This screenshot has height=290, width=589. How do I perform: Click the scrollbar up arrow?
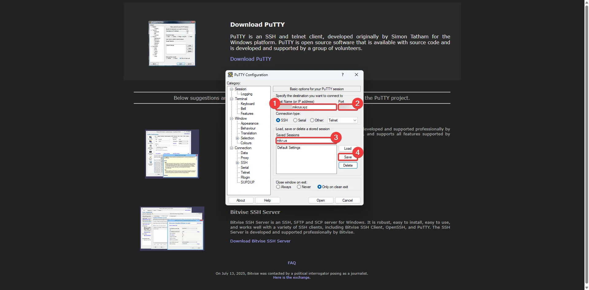587,2
